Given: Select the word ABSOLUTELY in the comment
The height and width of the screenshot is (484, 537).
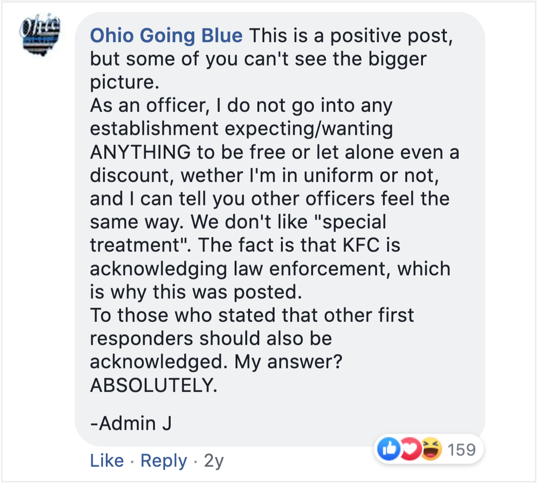Looking at the screenshot, I should pos(153,385).
